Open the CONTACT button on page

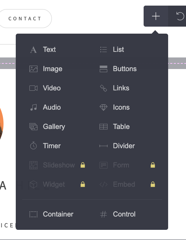tap(25, 19)
